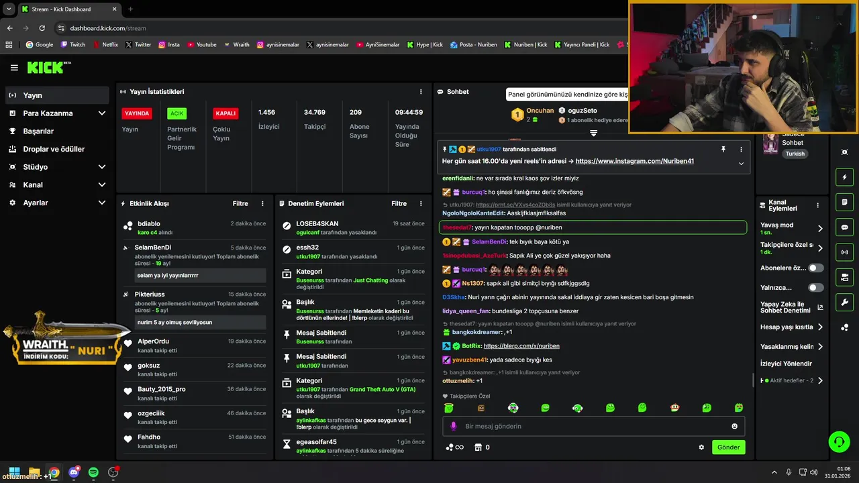Open the taskbar system tray overflow arrow
The height and width of the screenshot is (483, 859).
click(x=774, y=473)
